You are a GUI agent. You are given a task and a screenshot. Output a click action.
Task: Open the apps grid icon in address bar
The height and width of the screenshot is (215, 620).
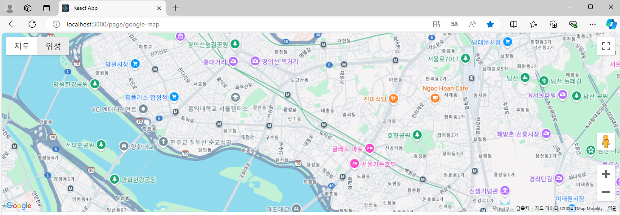click(436, 24)
